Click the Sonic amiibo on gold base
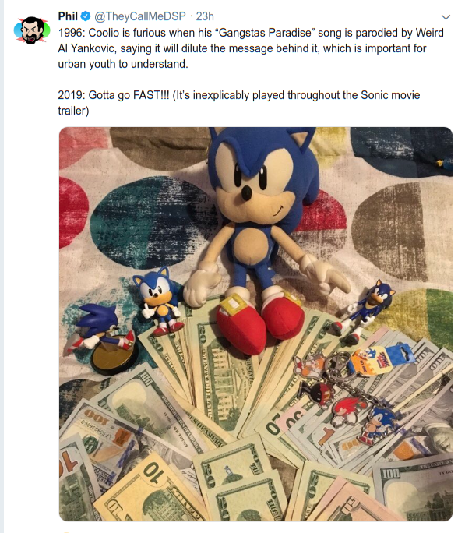 104,340
